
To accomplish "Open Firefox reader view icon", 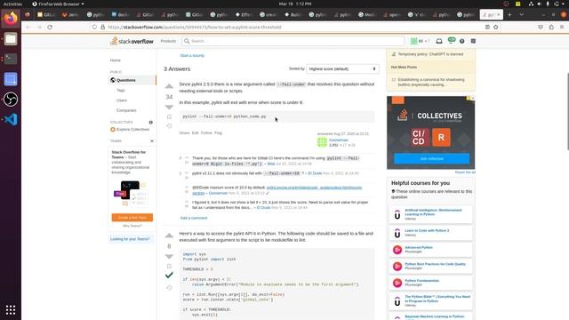I will [x=487, y=28].
